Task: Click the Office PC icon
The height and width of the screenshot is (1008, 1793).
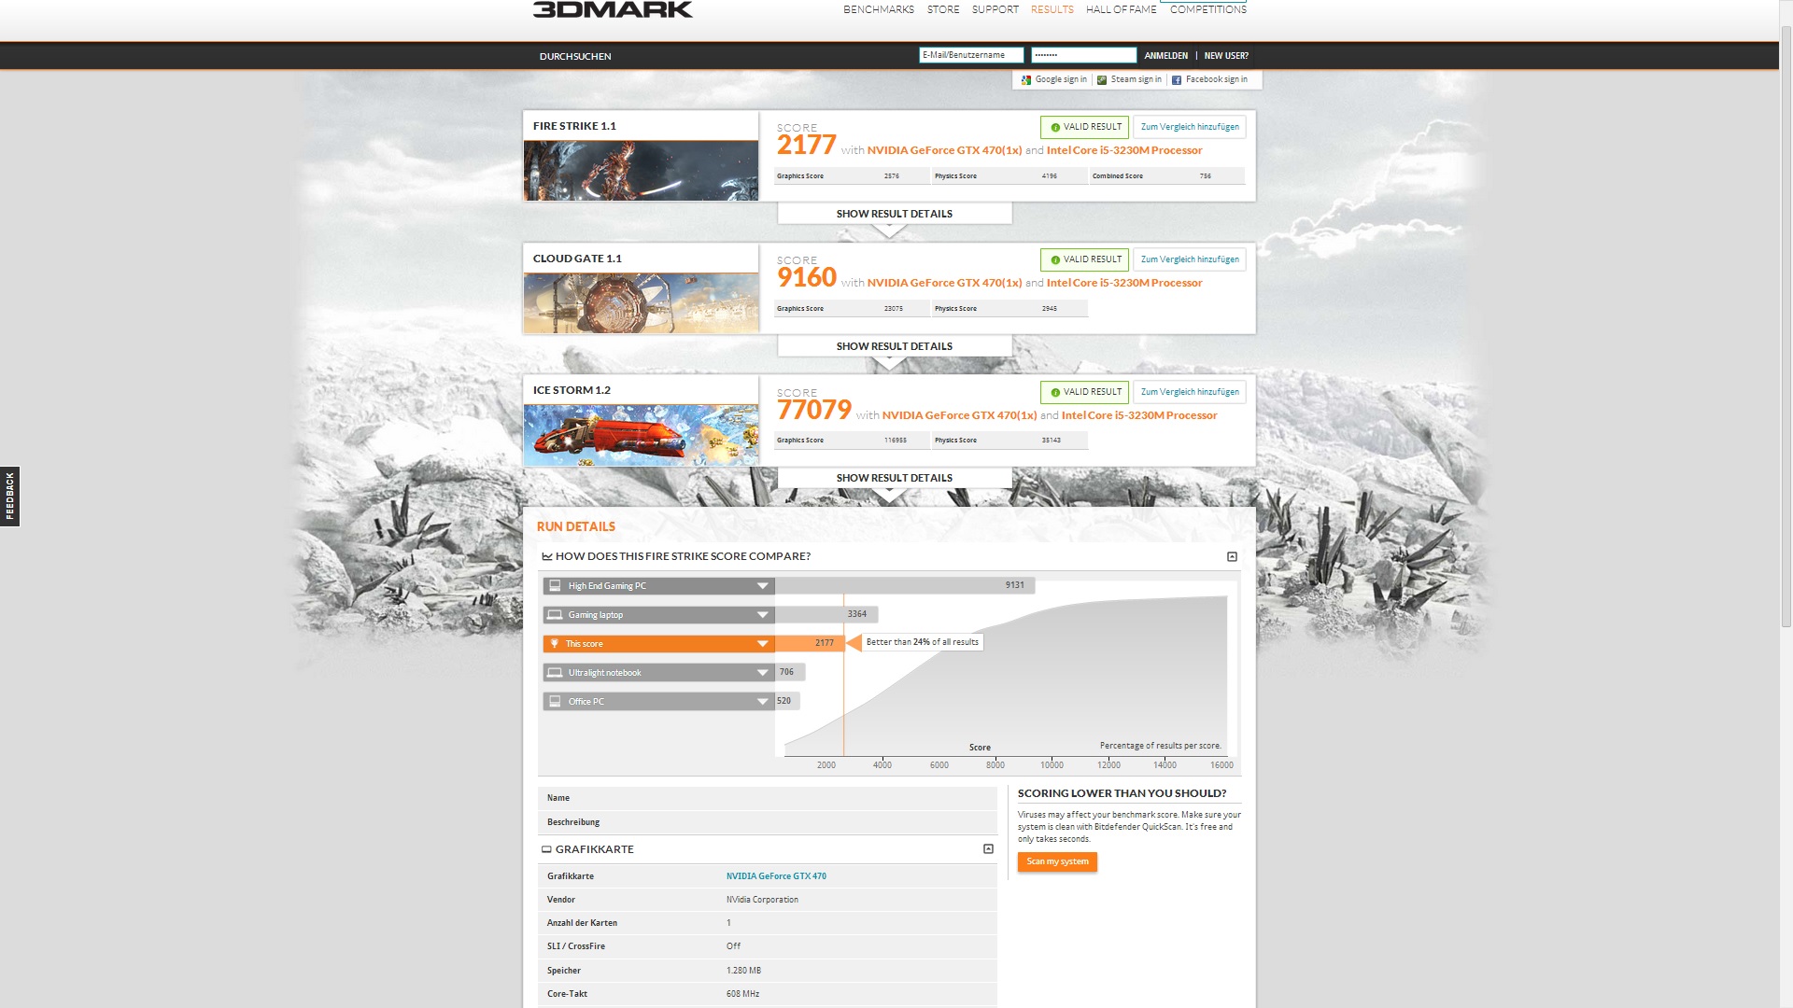Action: click(555, 702)
